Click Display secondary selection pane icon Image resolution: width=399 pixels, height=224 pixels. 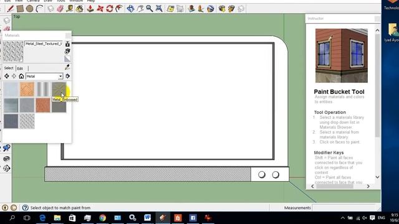click(67, 44)
